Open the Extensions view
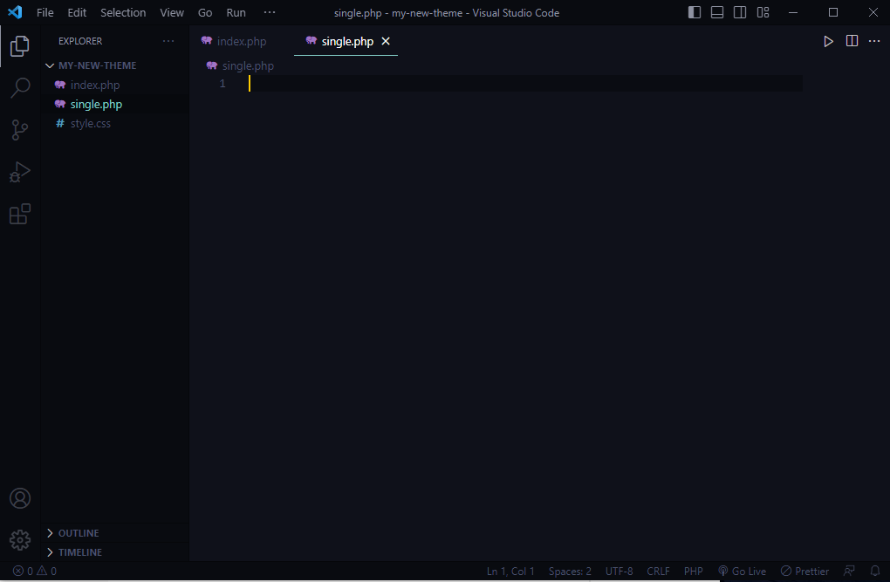This screenshot has width=890, height=582. 20,214
